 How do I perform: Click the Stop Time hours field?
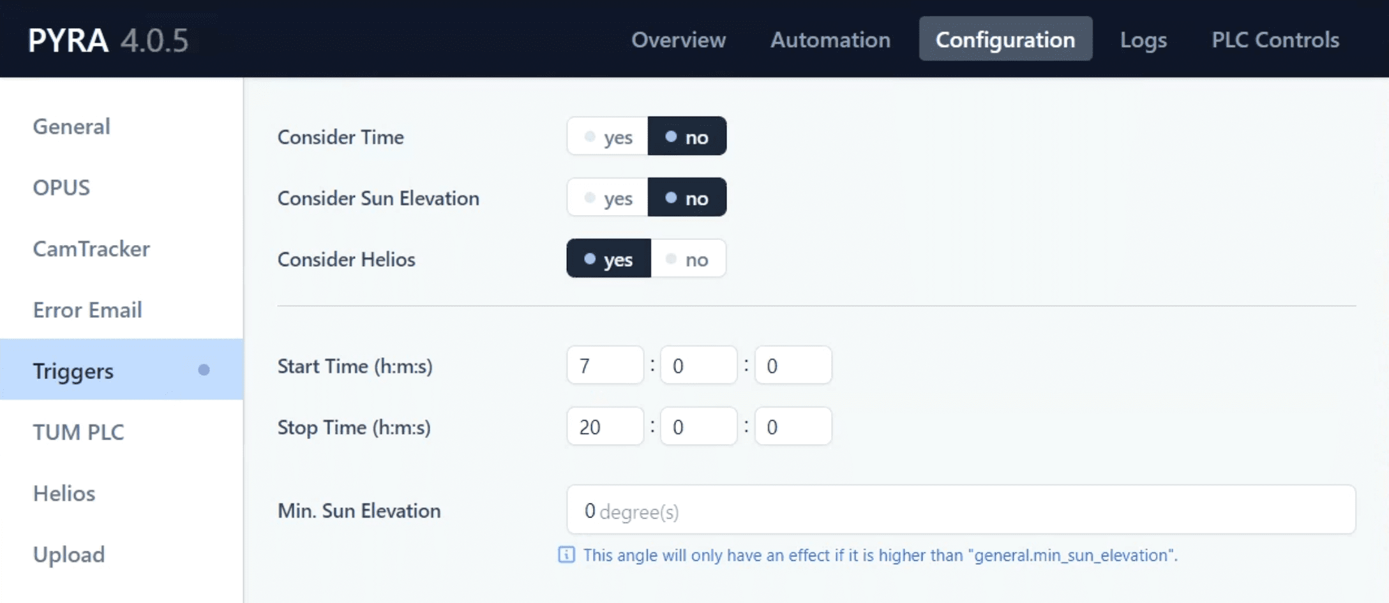(x=605, y=427)
